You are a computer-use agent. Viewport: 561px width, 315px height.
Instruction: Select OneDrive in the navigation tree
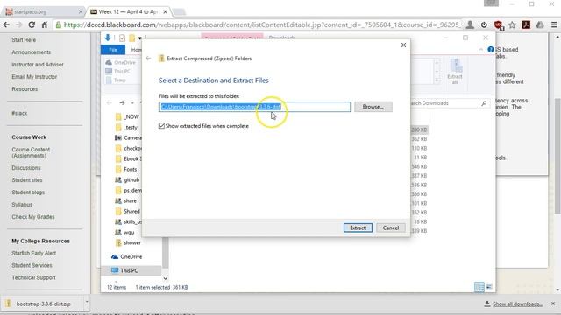point(127,256)
